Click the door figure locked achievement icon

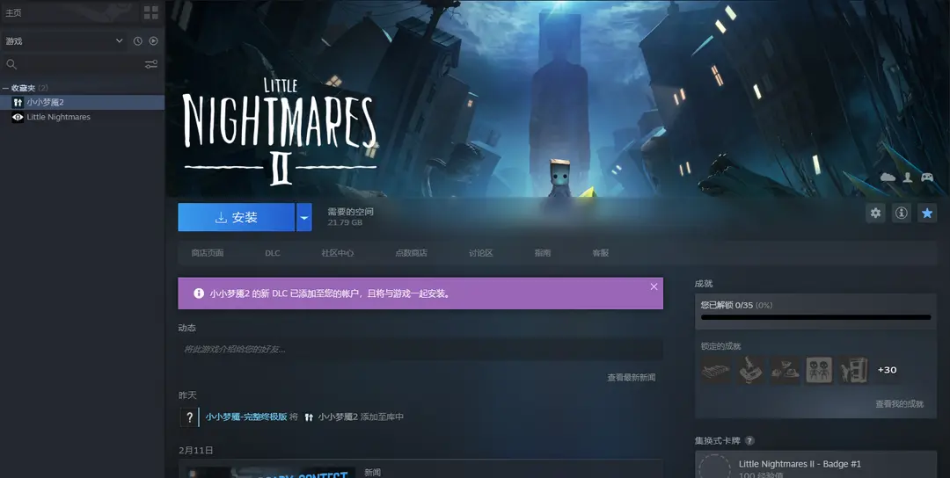[853, 370]
